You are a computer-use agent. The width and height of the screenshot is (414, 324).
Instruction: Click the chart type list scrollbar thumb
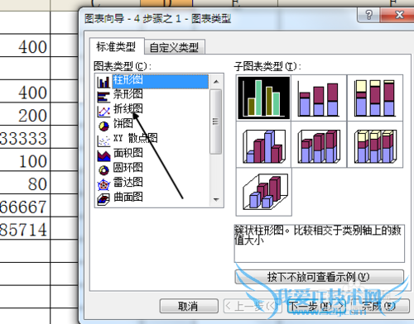pos(216,121)
